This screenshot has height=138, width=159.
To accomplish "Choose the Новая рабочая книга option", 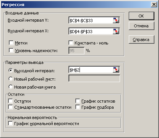I will tap(11, 87).
